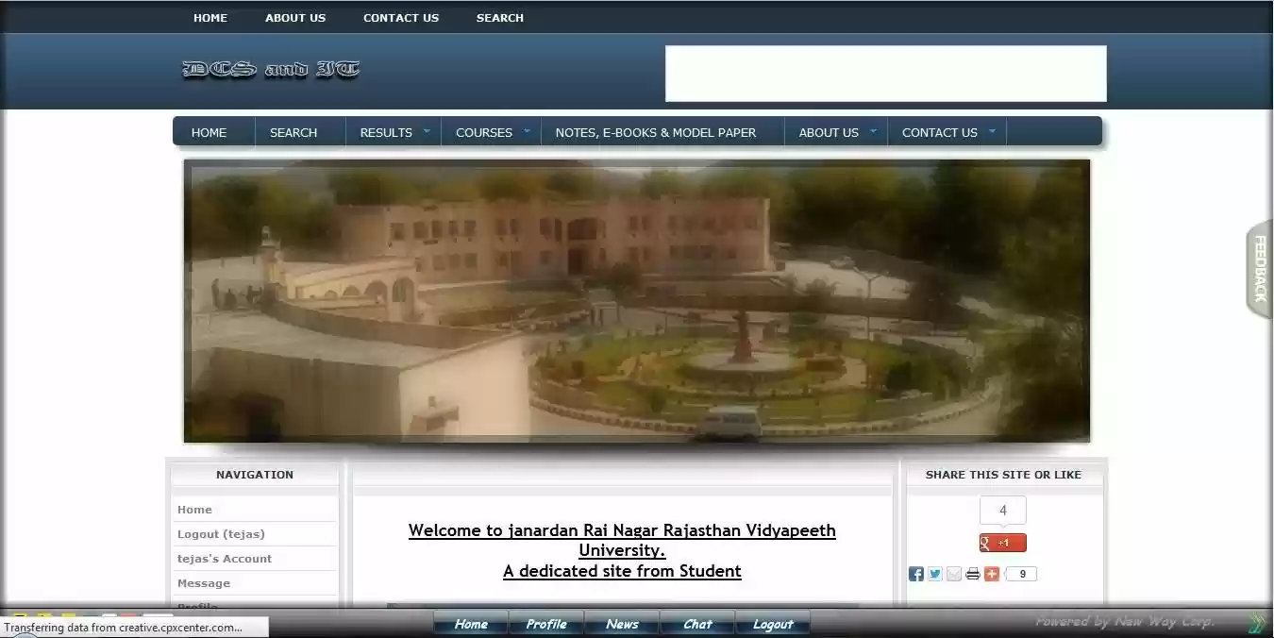
Task: Open the ShareThis plus icon
Action: click(x=991, y=573)
